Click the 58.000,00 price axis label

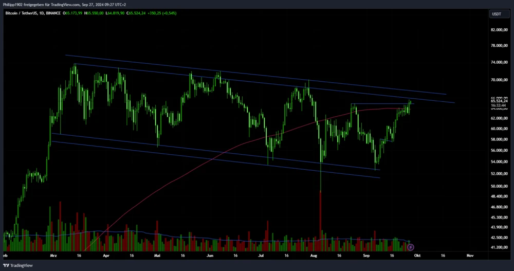[x=499, y=139]
